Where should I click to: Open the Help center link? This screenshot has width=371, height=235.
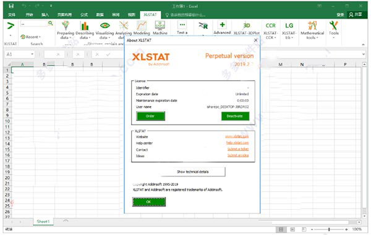coord(237,142)
